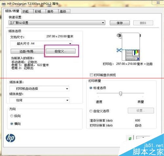This screenshot has height=156, width=164.
Task: Click the 打印分辨率 value 自动
Action: pos(138,125)
